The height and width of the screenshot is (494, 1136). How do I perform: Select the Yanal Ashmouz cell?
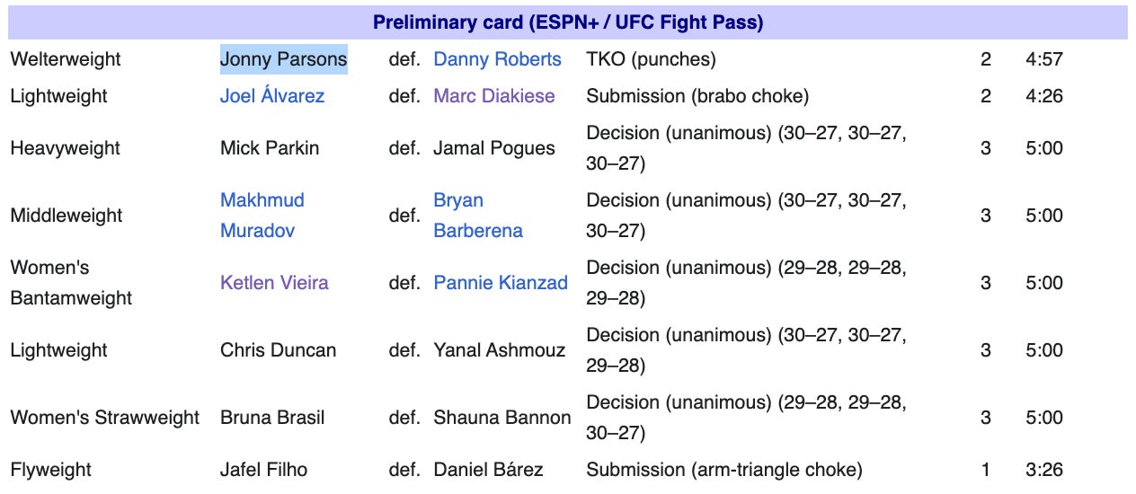pyautogui.click(x=499, y=350)
